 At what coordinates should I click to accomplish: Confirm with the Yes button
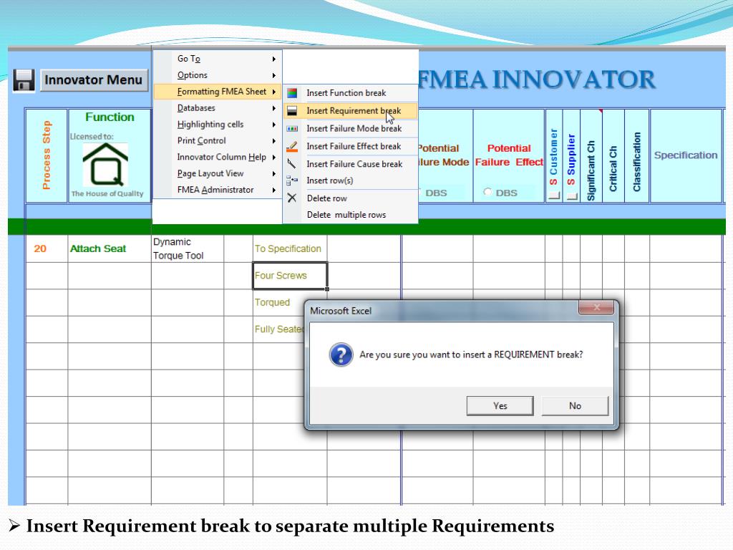click(500, 406)
